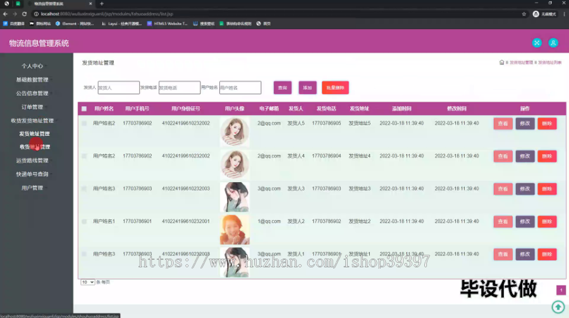
Task: Click 修改 for the 发货人4 row
Action: coord(525,156)
